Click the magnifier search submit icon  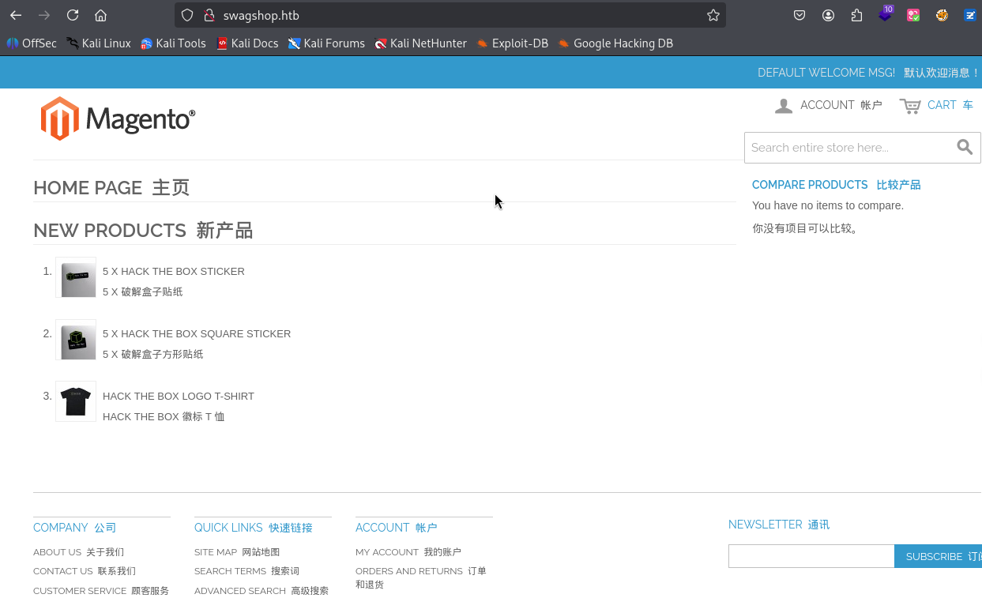(x=965, y=147)
